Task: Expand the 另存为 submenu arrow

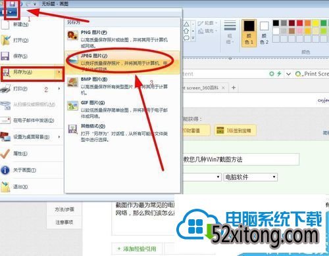Action: (59, 72)
